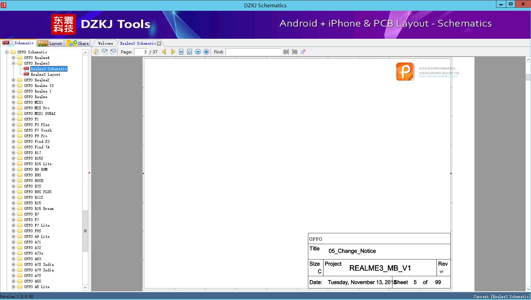Image resolution: width=531 pixels, height=300 pixels.
Task: Find the next search match
Action: (x=295, y=52)
